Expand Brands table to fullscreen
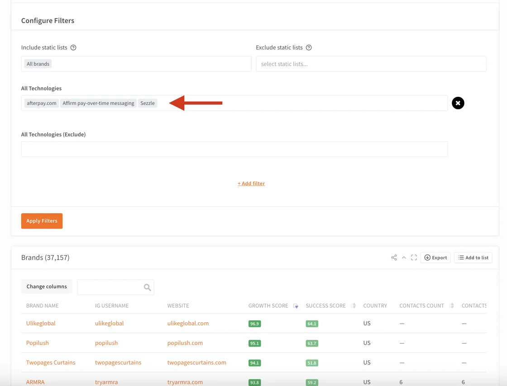The height and width of the screenshot is (386, 507). pyautogui.click(x=414, y=257)
